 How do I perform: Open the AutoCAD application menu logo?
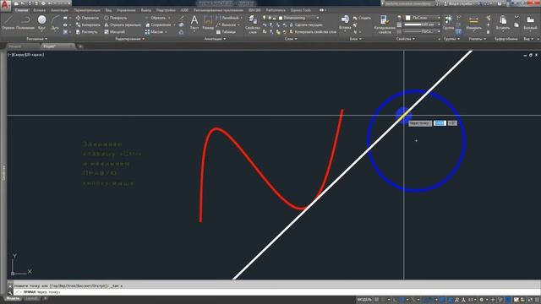5,5
